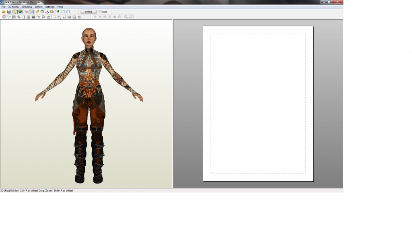Click the green cube selection-frame icon

click(57, 12)
